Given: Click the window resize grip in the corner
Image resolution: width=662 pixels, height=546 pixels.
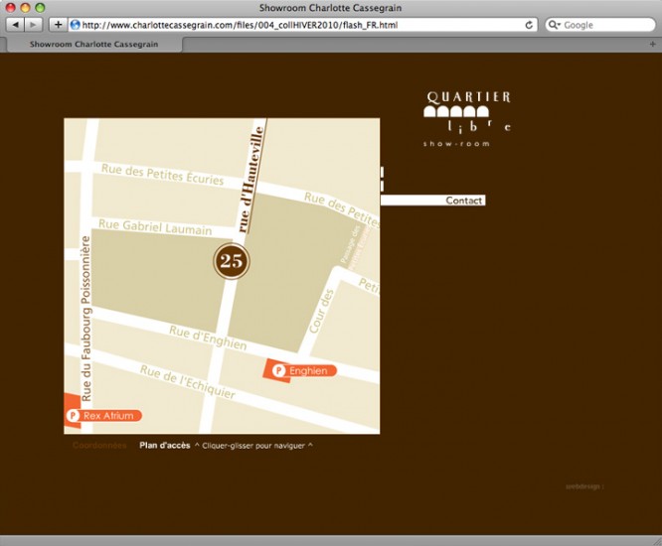Looking at the screenshot, I should pyautogui.click(x=657, y=541).
